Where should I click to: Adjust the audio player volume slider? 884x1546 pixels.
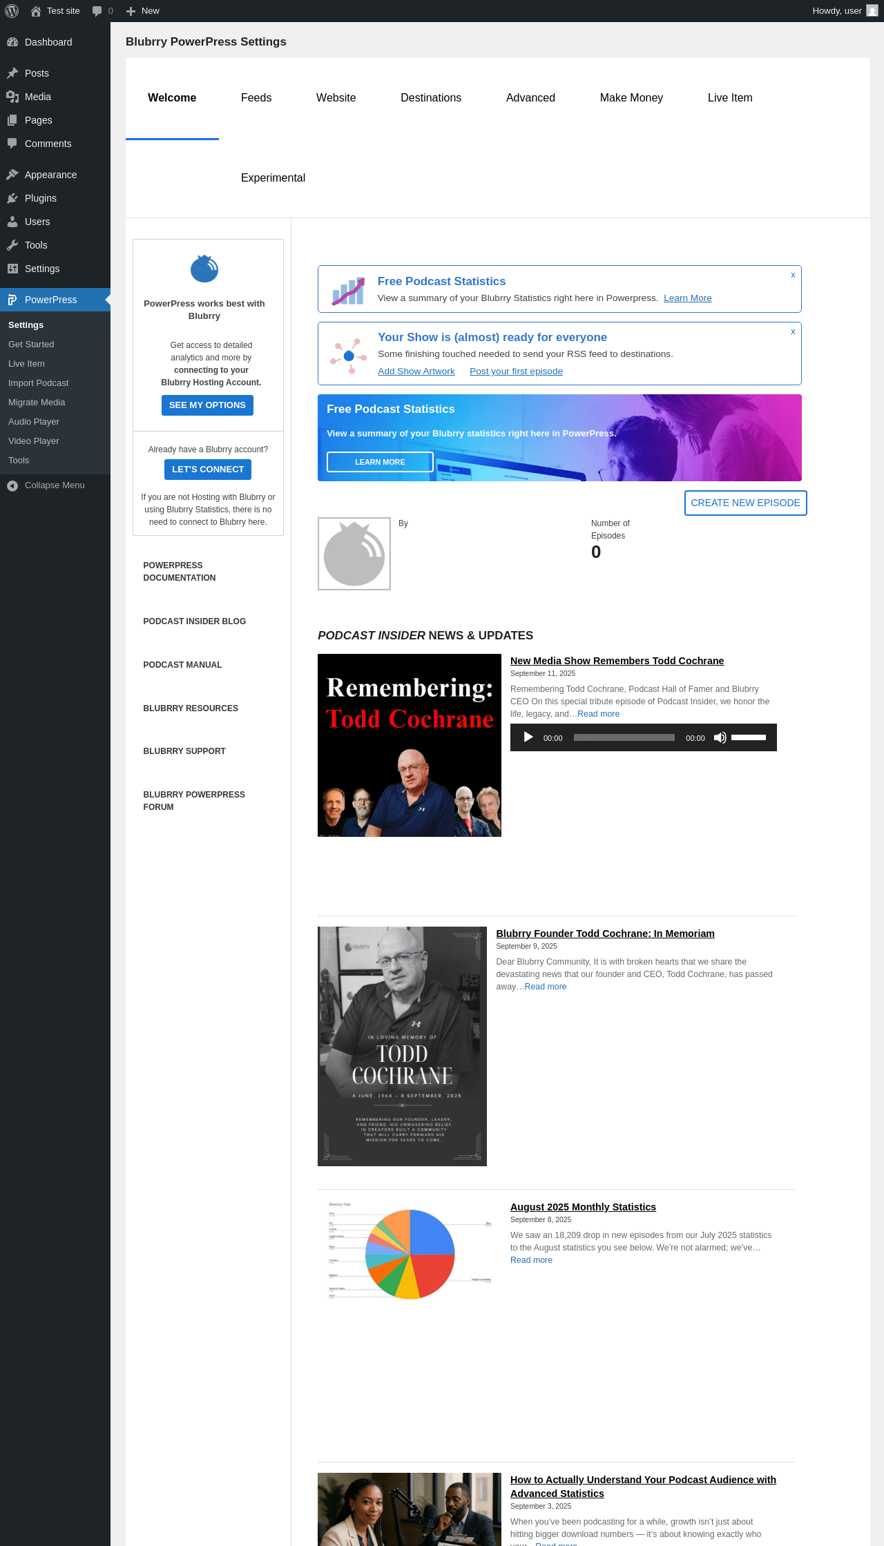(x=749, y=737)
